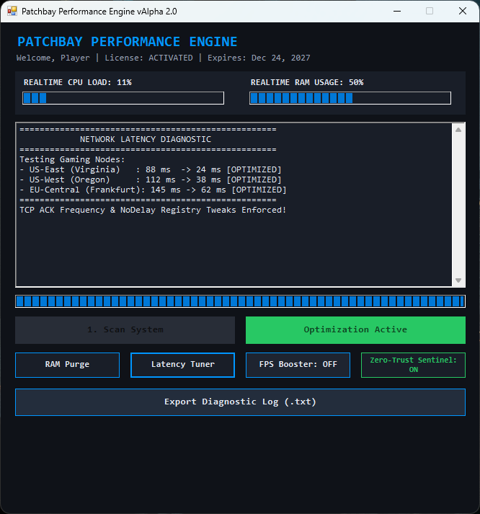Maximize the application window

tap(430, 11)
